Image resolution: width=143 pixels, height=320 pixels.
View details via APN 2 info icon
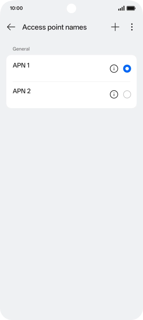tap(114, 95)
